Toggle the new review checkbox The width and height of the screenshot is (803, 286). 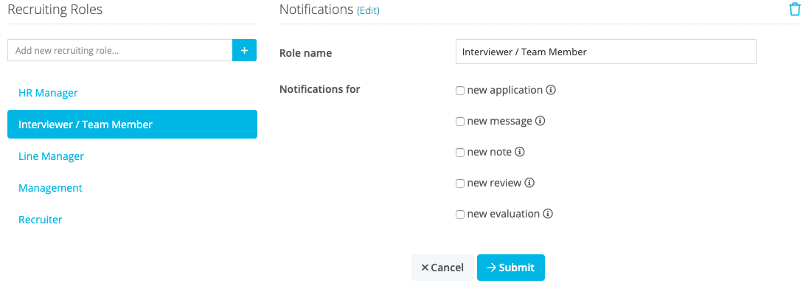(460, 183)
